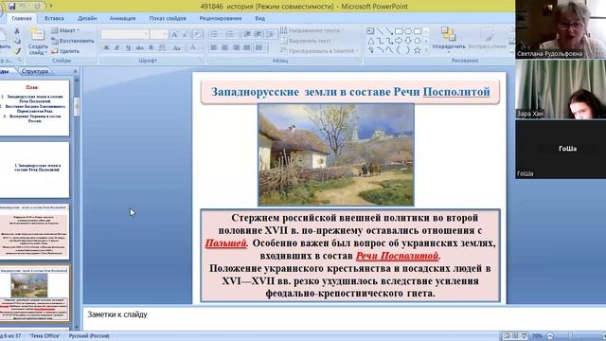Click the increase font size icon
This screenshot has width=606, height=341.
(x=174, y=35)
